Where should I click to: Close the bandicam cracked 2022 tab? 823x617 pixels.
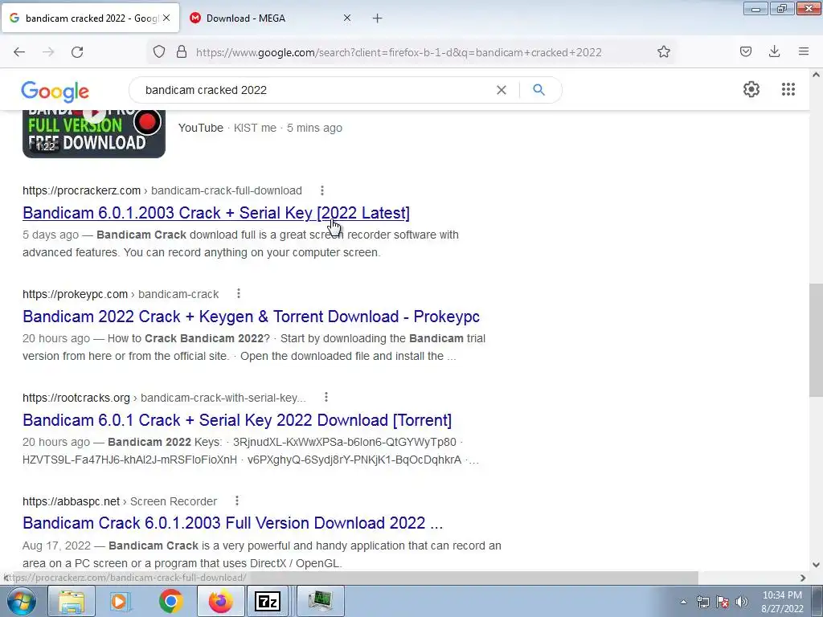click(x=166, y=18)
